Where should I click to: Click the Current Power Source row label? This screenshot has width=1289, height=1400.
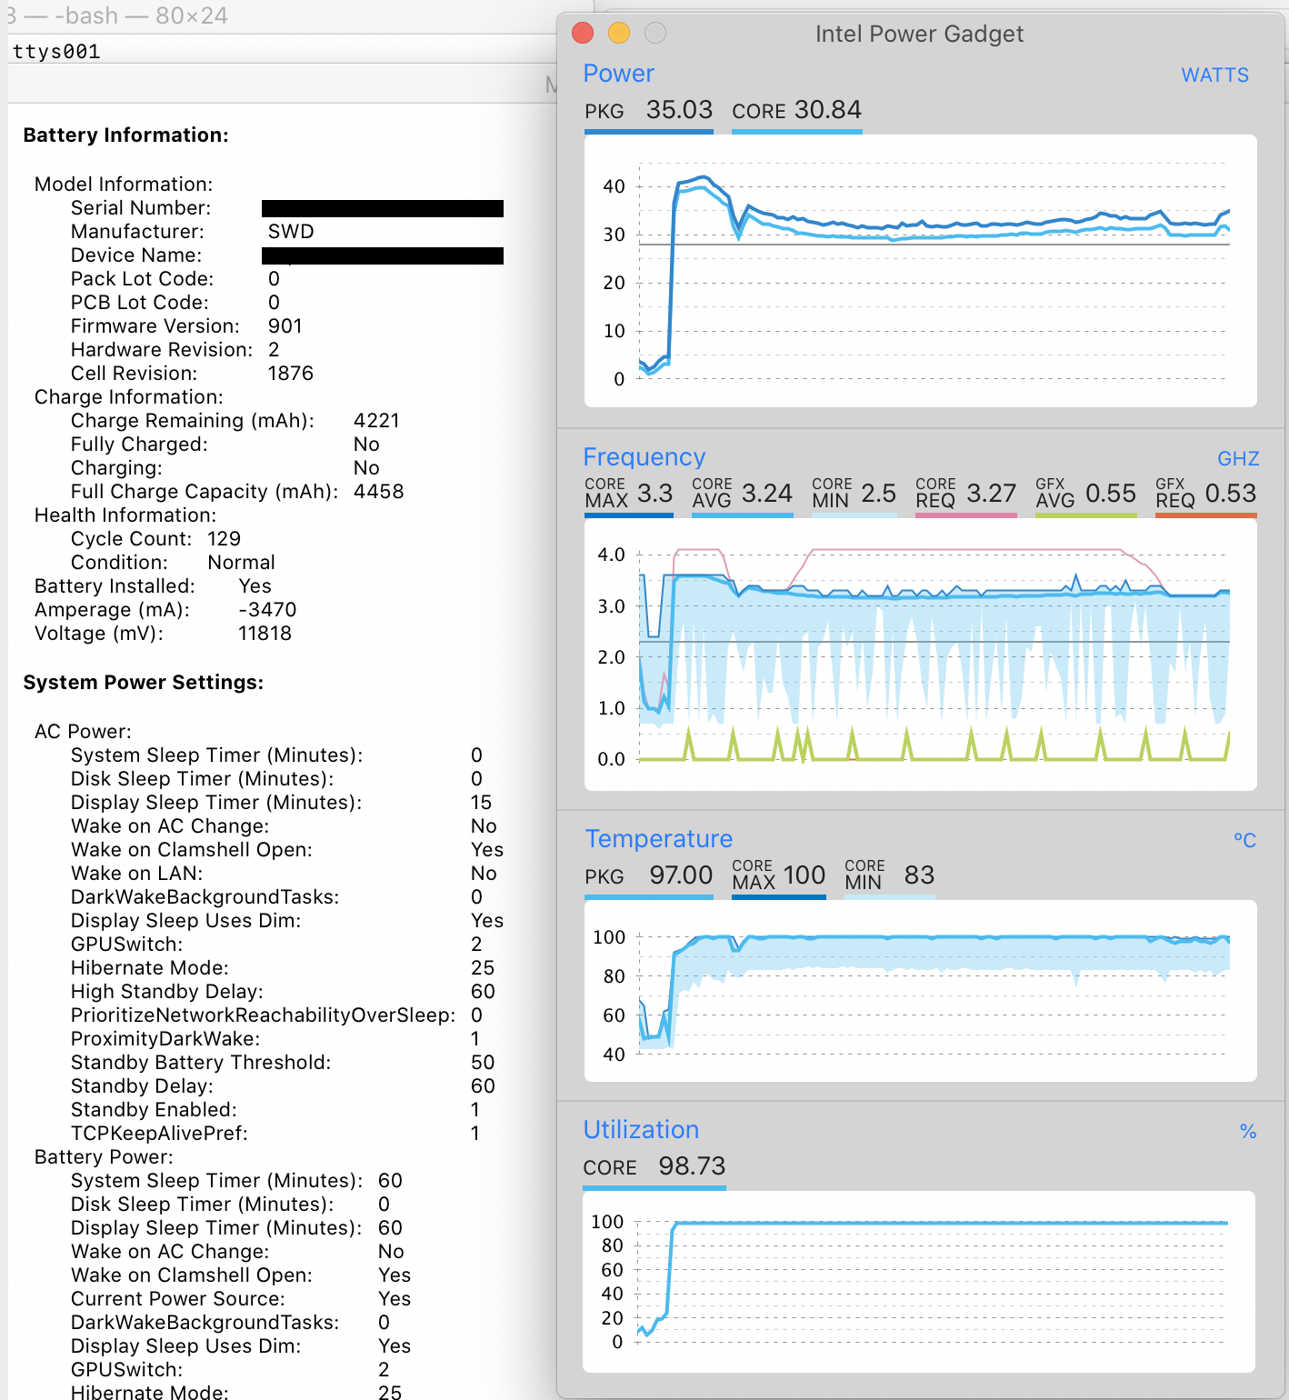[x=178, y=1299]
